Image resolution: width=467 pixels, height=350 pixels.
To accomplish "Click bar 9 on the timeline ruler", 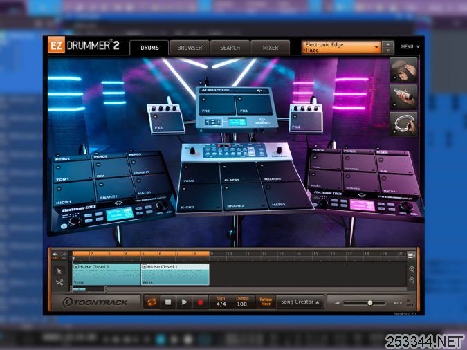I will tap(212, 254).
